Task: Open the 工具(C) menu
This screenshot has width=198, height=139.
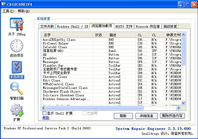Action: click(x=8, y=11)
